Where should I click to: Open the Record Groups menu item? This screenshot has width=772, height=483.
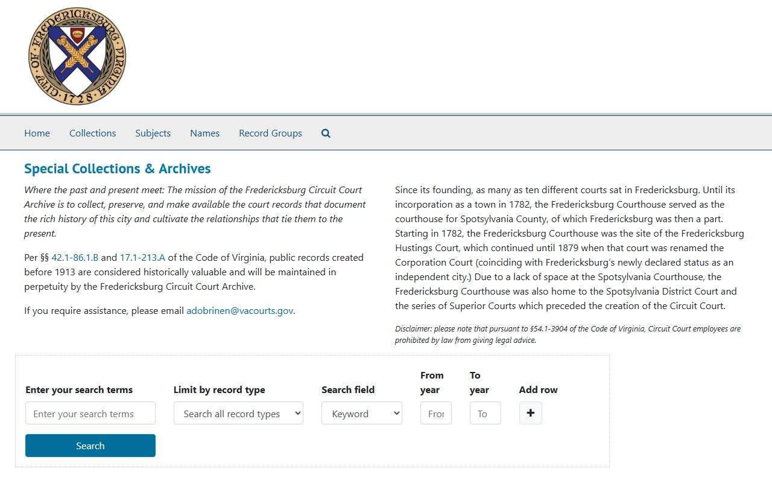pos(270,133)
